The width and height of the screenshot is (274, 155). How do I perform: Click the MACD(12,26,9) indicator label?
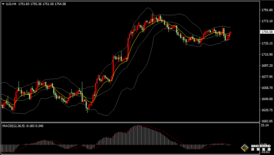coord(12,126)
